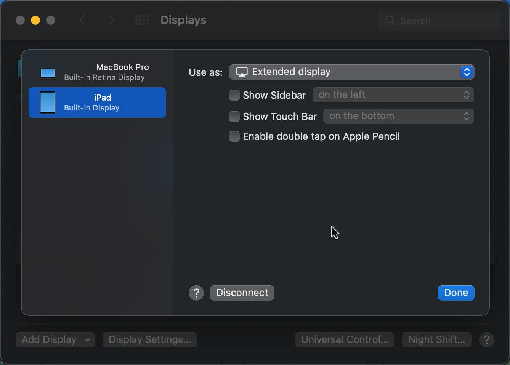Open Universal Control... settings
This screenshot has width=510, height=365.
coord(345,339)
